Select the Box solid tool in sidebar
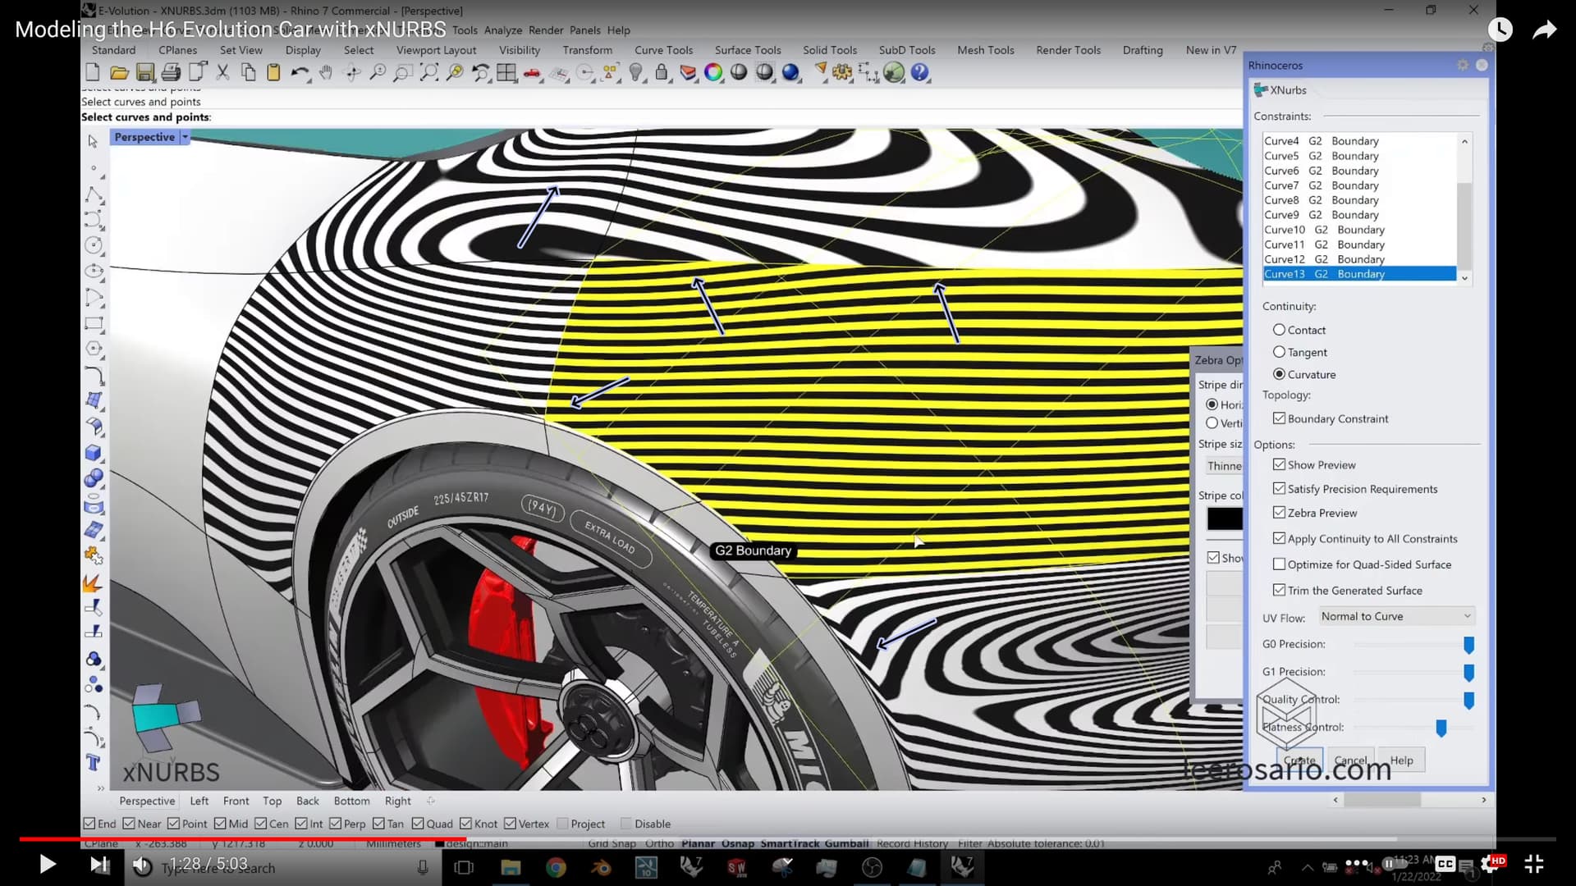The width and height of the screenshot is (1576, 886). pos(94,453)
